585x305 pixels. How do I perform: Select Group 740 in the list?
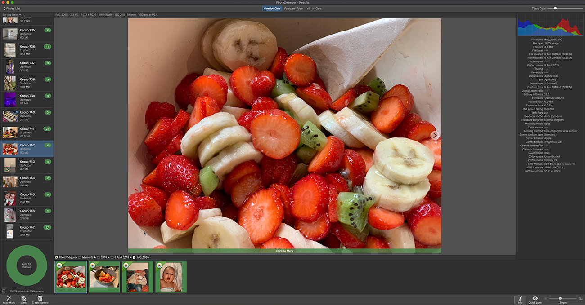[x=27, y=116]
